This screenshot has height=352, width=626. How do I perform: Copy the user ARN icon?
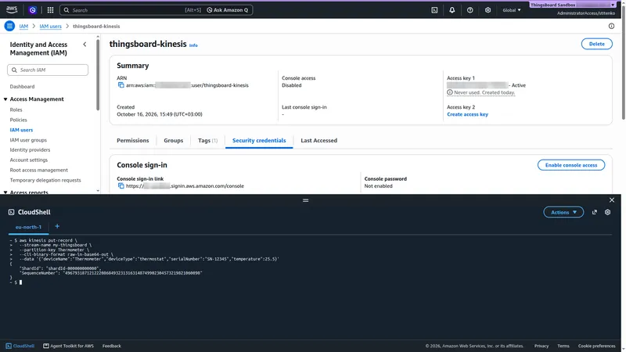(121, 85)
